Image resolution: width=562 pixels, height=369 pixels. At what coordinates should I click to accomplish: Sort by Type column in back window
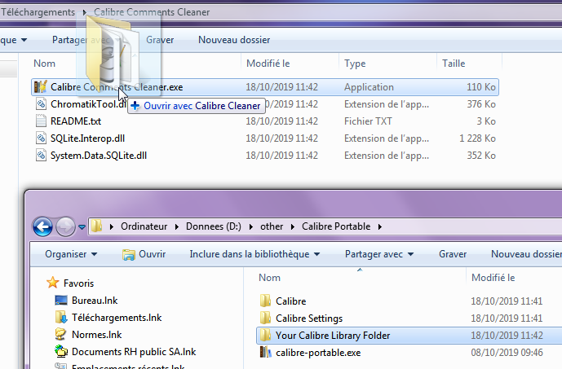point(355,64)
